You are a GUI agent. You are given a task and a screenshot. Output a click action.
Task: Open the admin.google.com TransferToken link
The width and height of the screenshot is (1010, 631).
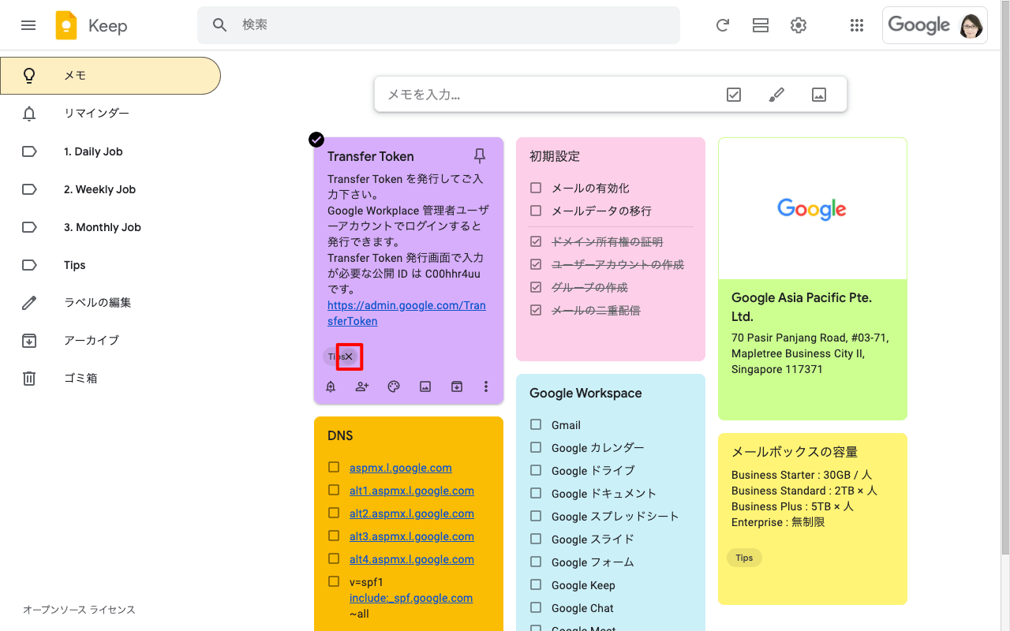pos(406,313)
